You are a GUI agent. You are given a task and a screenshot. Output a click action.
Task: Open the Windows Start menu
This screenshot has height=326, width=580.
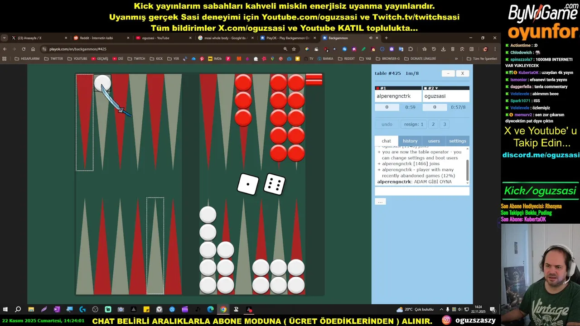click(x=5, y=310)
